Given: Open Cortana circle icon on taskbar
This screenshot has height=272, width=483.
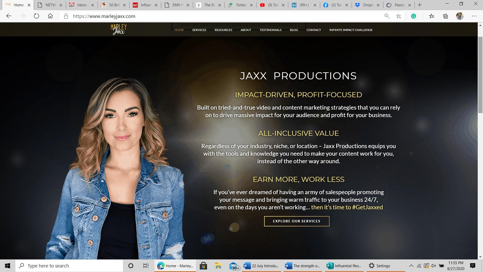Looking at the screenshot, I should pyautogui.click(x=131, y=266).
